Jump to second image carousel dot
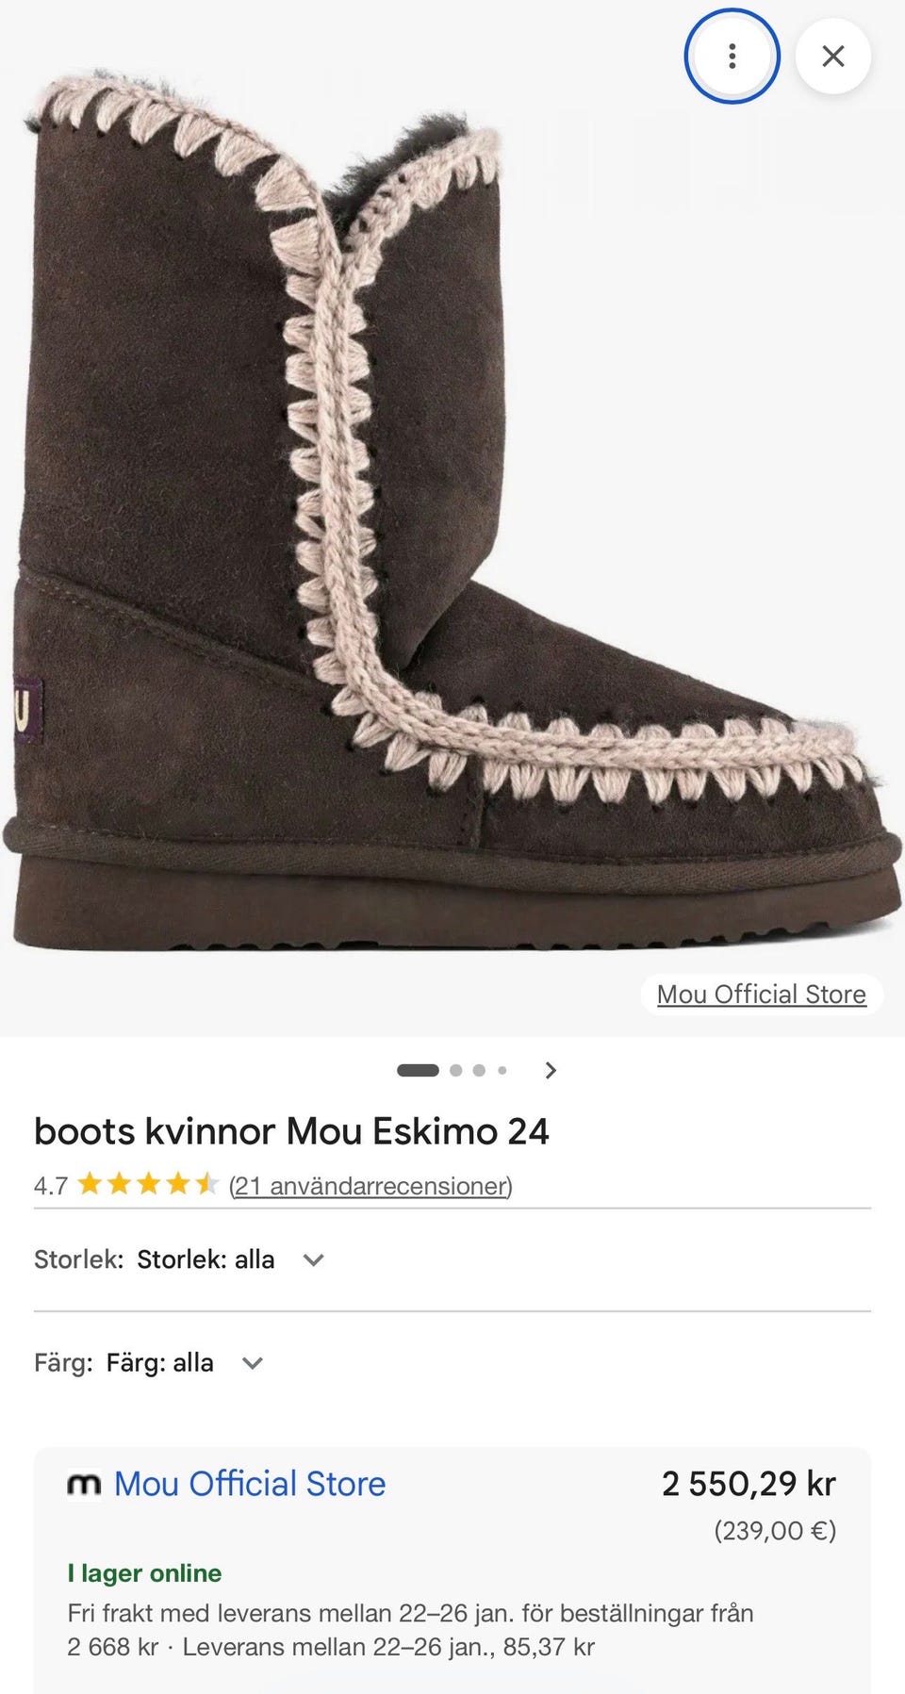Screen dimensions: 905x1694 click(x=456, y=1070)
